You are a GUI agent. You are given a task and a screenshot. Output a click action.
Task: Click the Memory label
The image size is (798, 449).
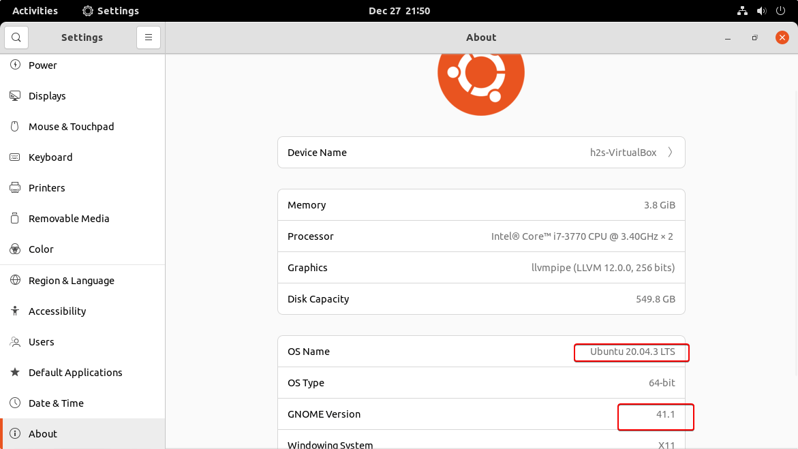(307, 204)
